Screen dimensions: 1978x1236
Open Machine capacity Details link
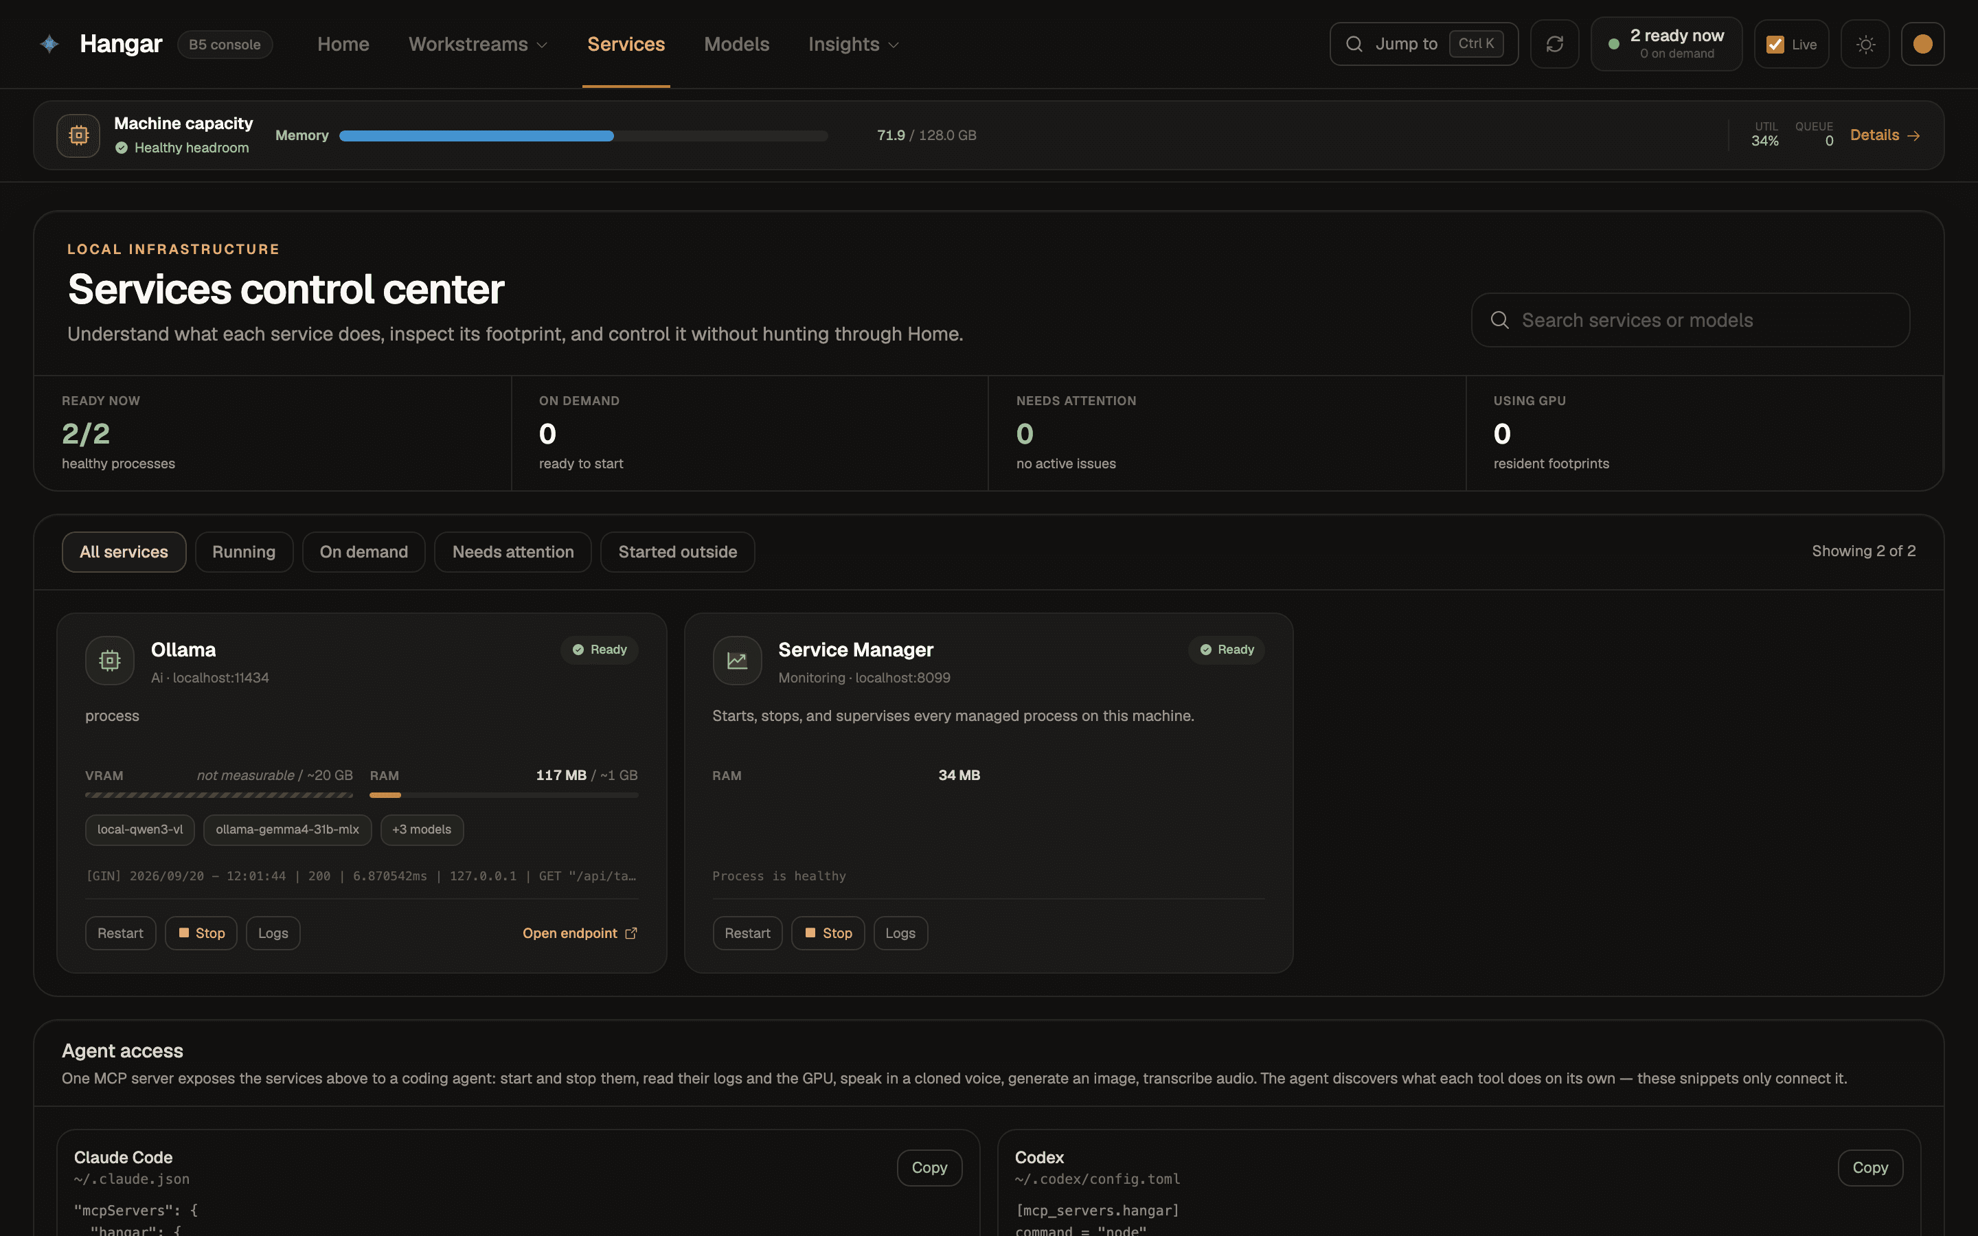[1885, 136]
